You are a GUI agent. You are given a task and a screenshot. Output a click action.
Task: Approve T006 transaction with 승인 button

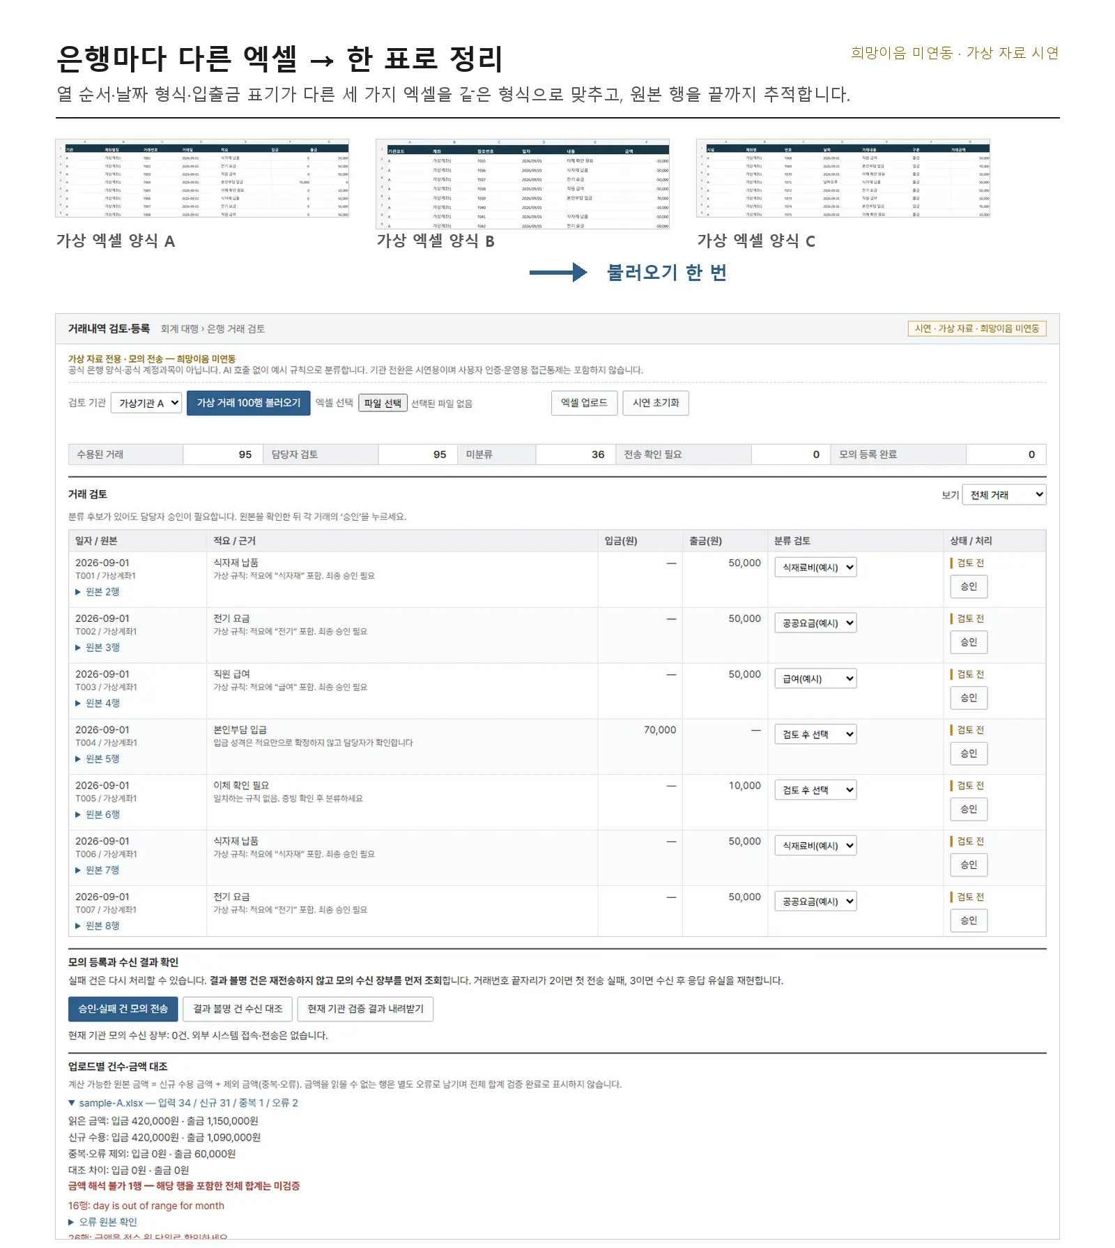pos(969,865)
